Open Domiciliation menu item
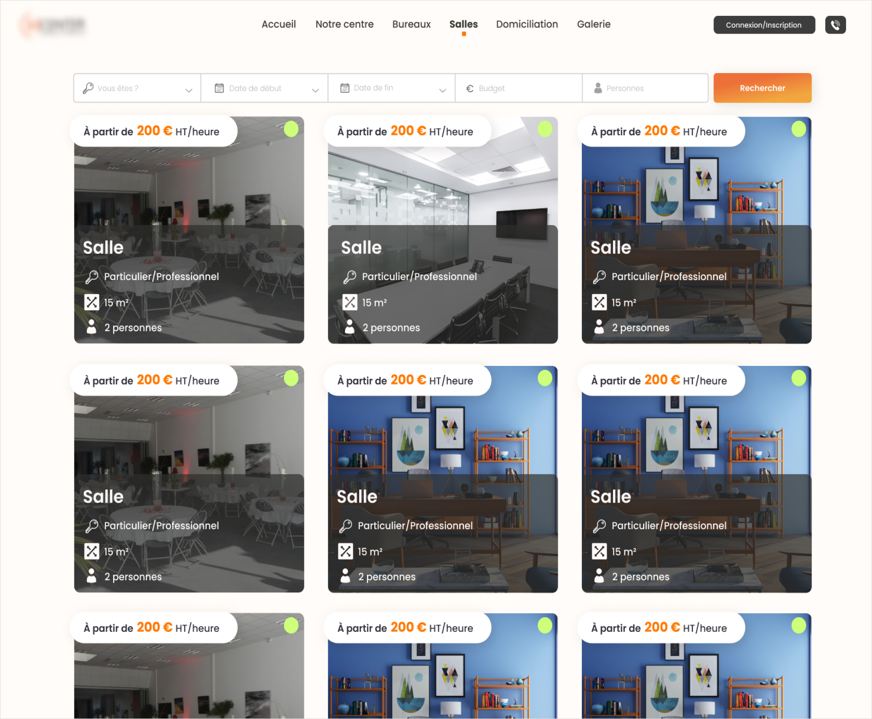This screenshot has height=719, width=872. 527,24
